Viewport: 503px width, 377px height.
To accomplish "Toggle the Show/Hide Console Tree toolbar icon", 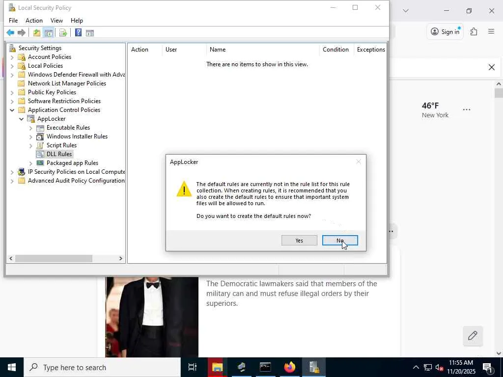I will [x=49, y=33].
